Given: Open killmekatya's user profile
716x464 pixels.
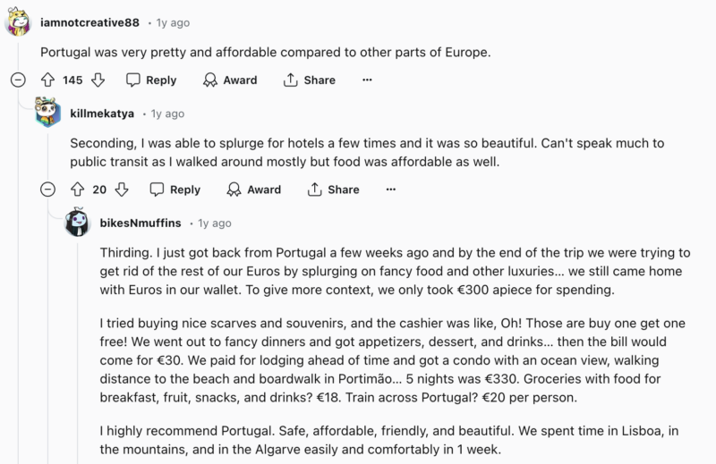Looking at the screenshot, I should (x=102, y=114).
